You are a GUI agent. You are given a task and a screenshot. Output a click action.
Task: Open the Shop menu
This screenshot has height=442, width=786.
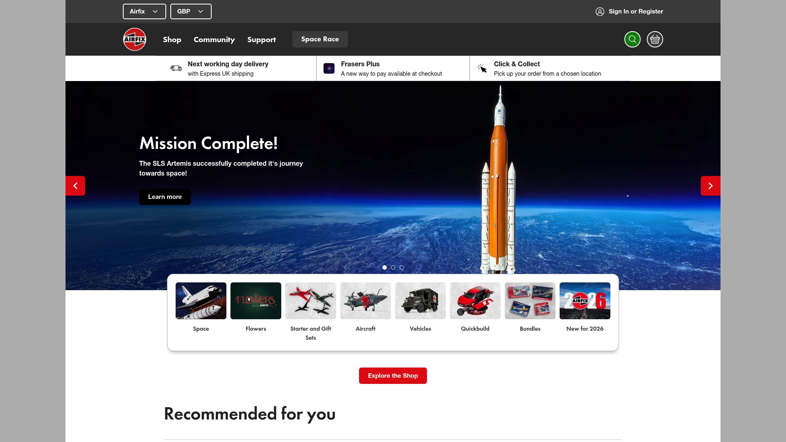(172, 40)
